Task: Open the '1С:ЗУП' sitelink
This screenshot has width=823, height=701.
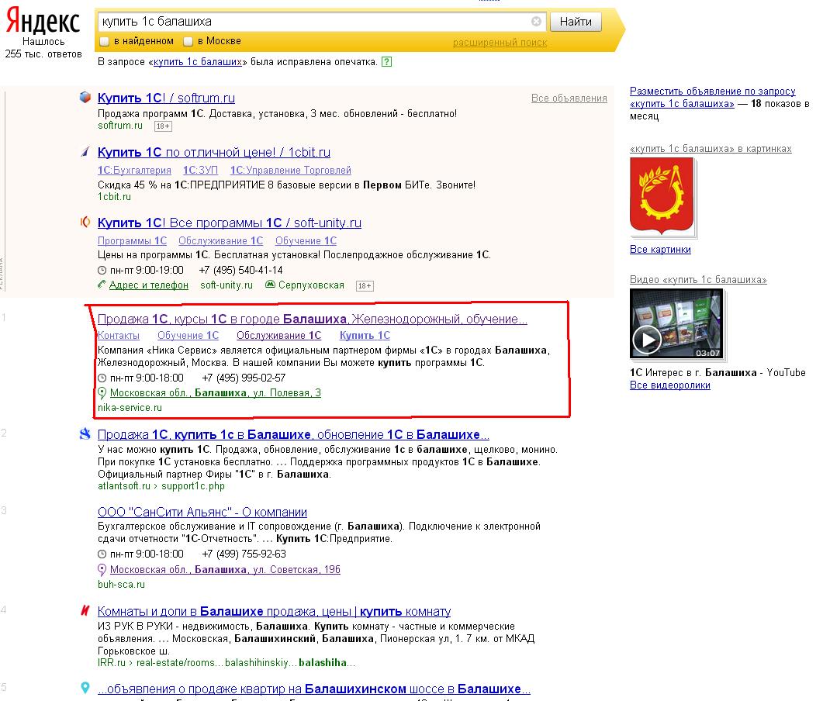Action: point(200,170)
